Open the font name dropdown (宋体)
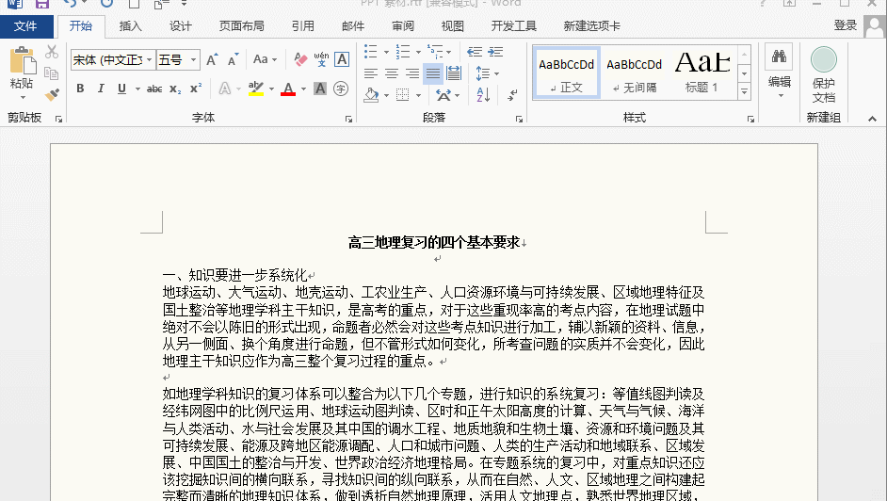 (x=149, y=60)
